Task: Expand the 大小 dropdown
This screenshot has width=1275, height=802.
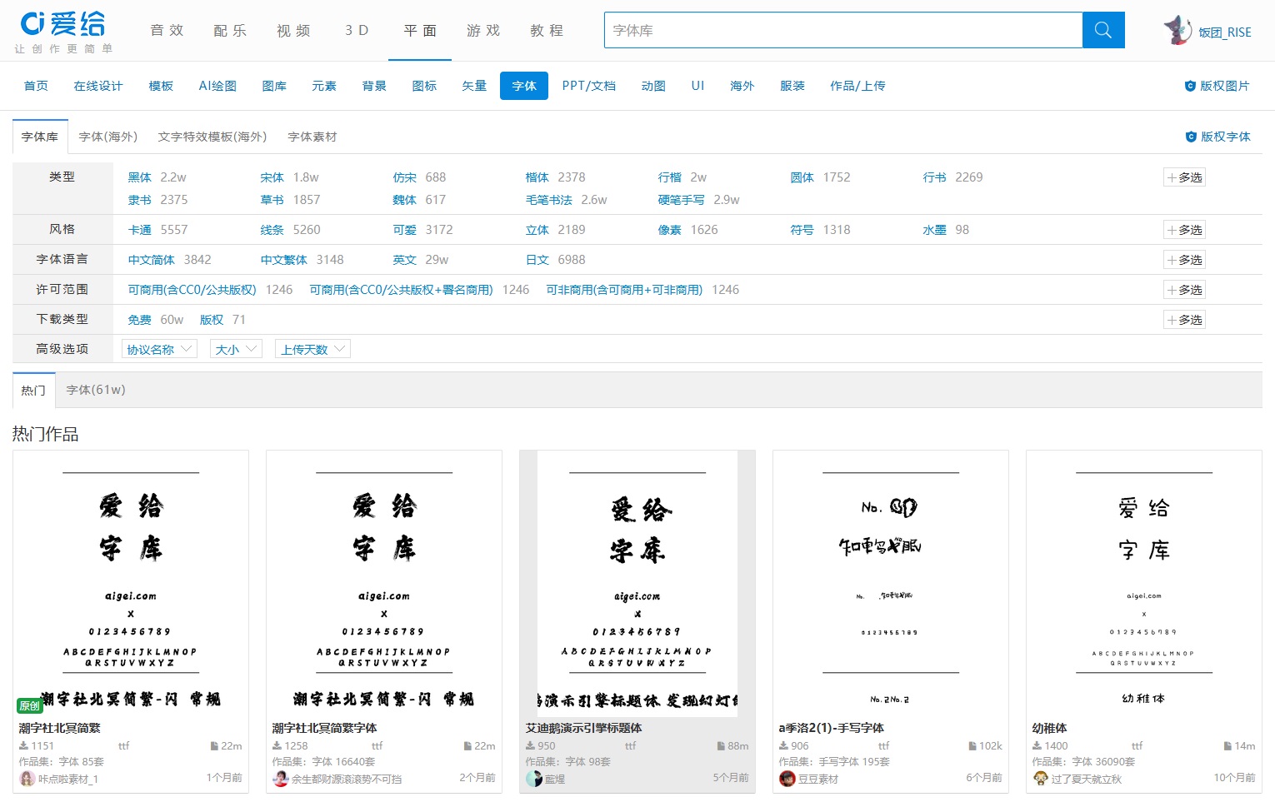Action: point(236,350)
